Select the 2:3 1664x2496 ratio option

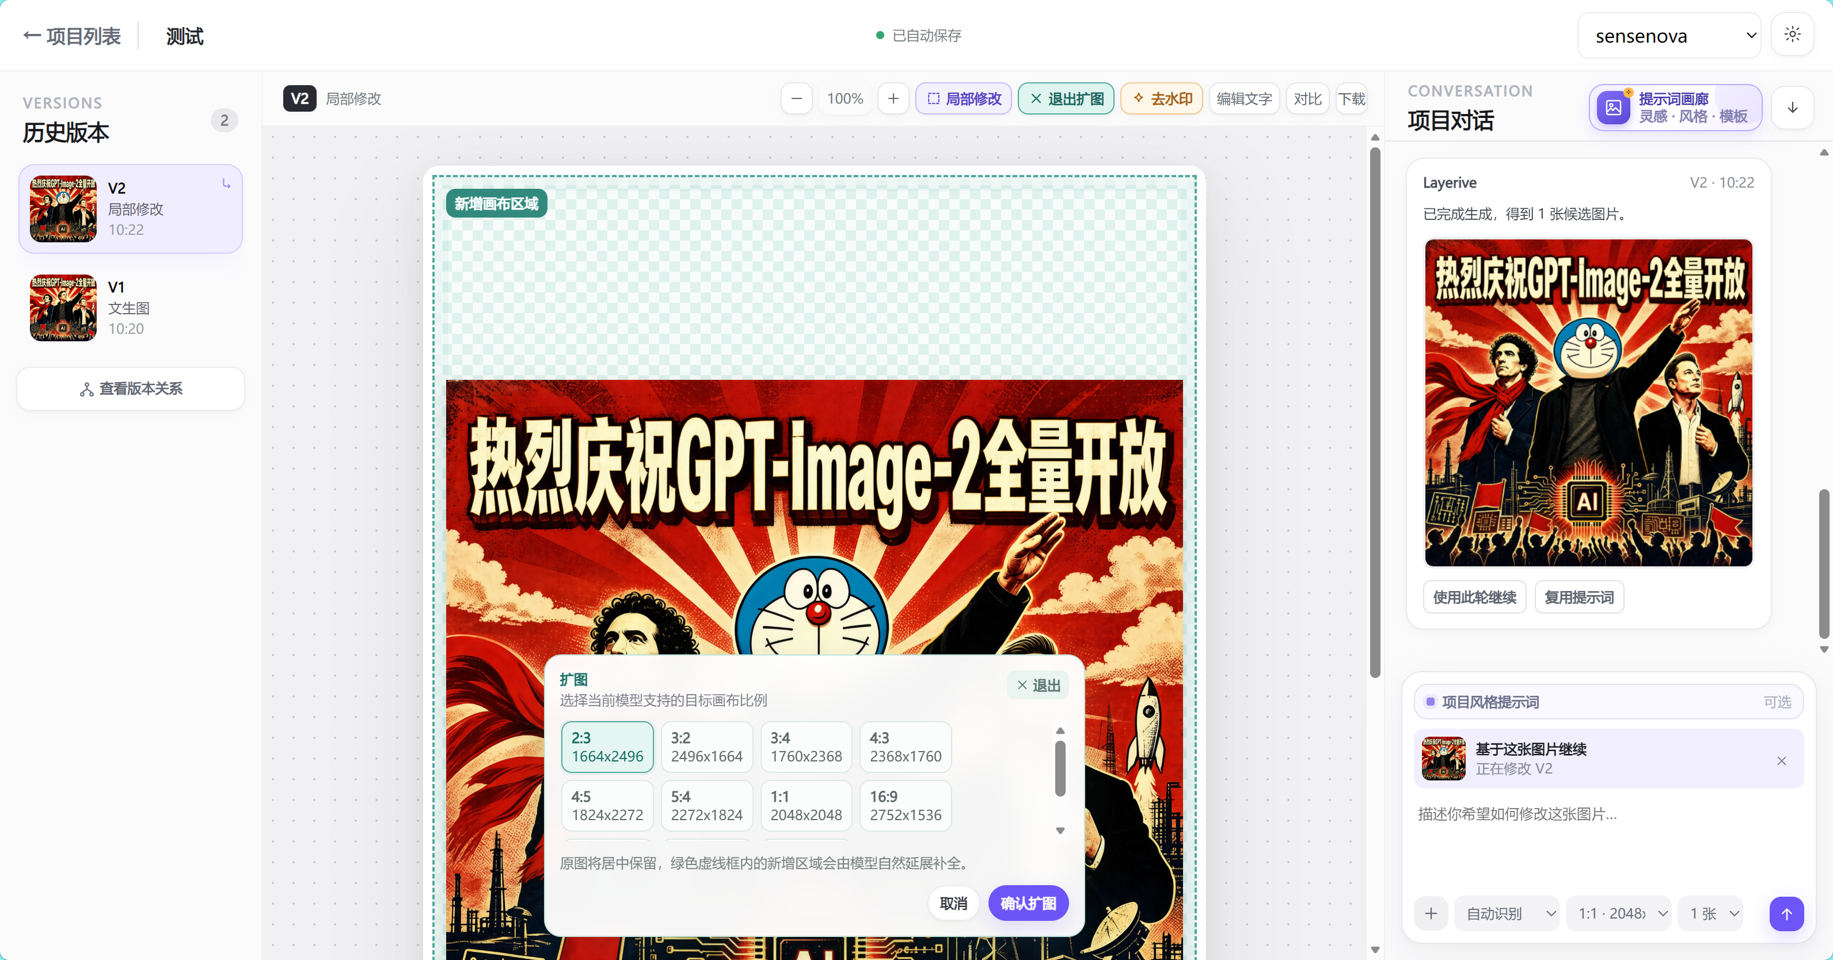point(607,746)
